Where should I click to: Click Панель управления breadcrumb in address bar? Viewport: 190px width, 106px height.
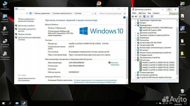(42, 13)
